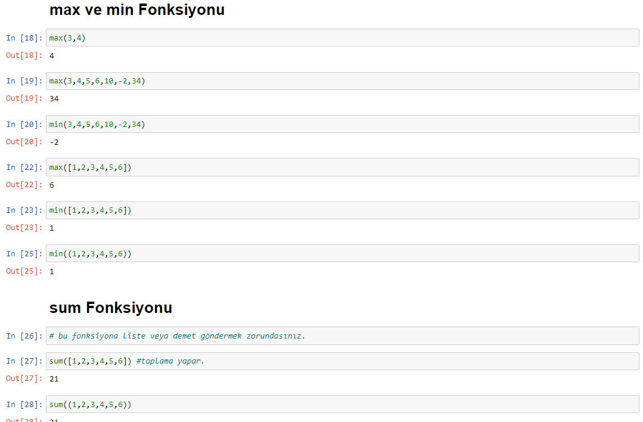Click the 'sum Fonksiyonu' heading

(x=111, y=308)
